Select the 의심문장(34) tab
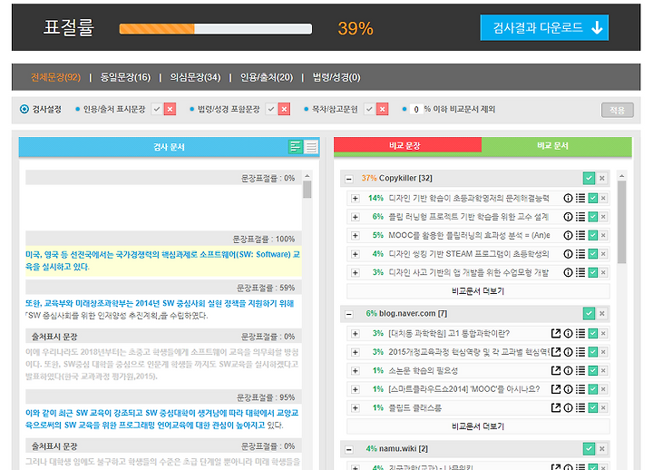Image resolution: width=653 pixels, height=470 pixels. click(195, 77)
